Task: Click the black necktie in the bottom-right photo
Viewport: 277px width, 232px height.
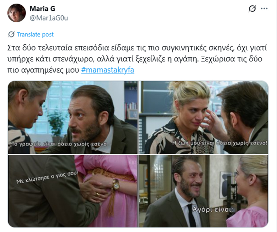Action: (192, 216)
